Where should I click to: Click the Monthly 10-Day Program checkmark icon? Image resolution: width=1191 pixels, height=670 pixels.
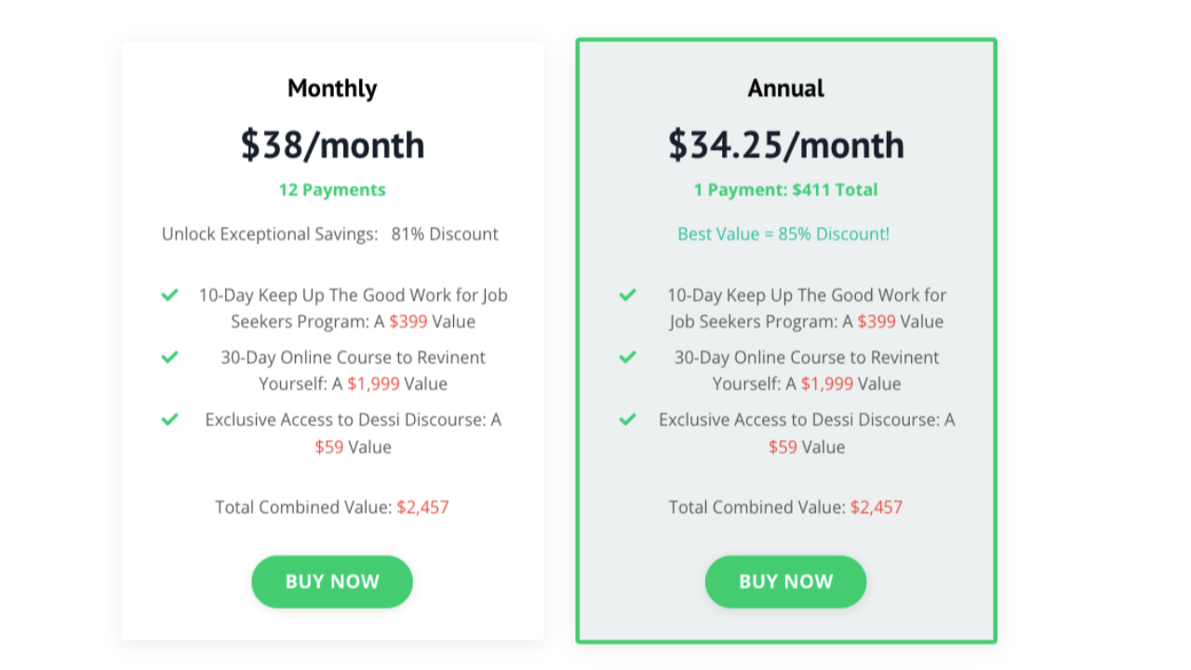(169, 295)
